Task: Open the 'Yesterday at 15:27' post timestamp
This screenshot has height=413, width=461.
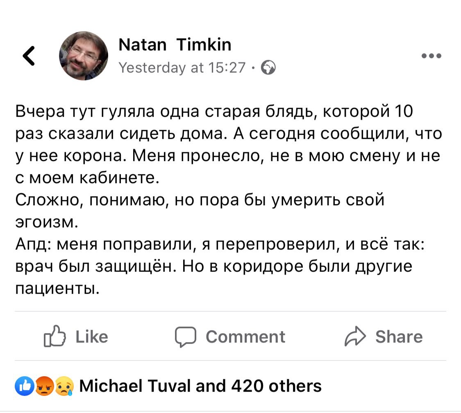Action: 182,68
